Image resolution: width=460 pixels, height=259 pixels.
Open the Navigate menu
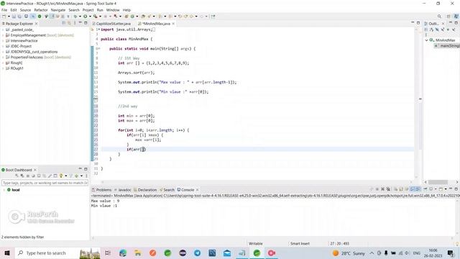[x=58, y=10]
